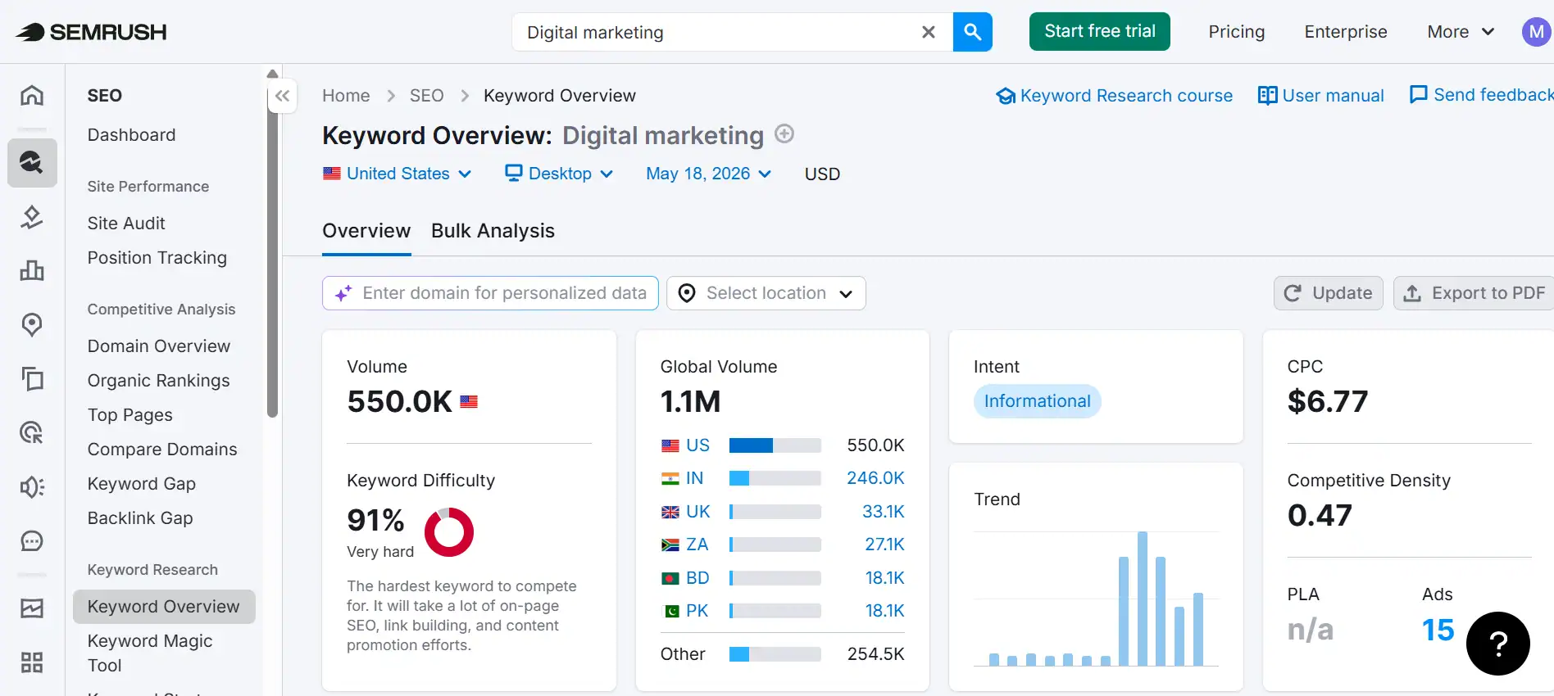Click the IN country link
The width and height of the screenshot is (1554, 696).
click(x=694, y=478)
